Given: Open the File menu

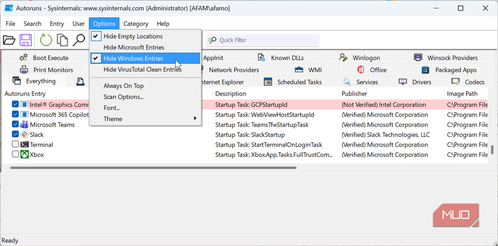Looking at the screenshot, I should (10, 24).
